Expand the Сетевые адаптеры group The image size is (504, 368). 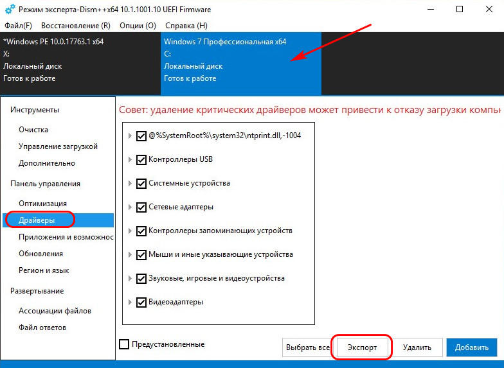click(x=130, y=207)
